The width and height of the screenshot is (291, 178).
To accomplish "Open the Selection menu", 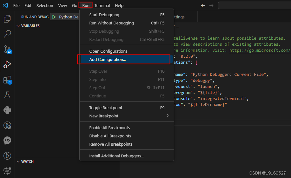I will tap(45, 6).
